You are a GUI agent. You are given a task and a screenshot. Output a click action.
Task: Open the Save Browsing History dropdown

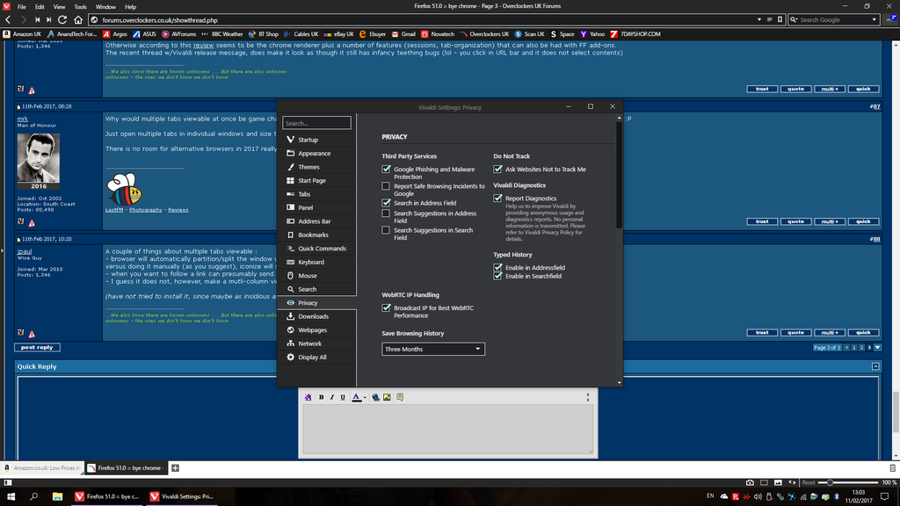(433, 349)
